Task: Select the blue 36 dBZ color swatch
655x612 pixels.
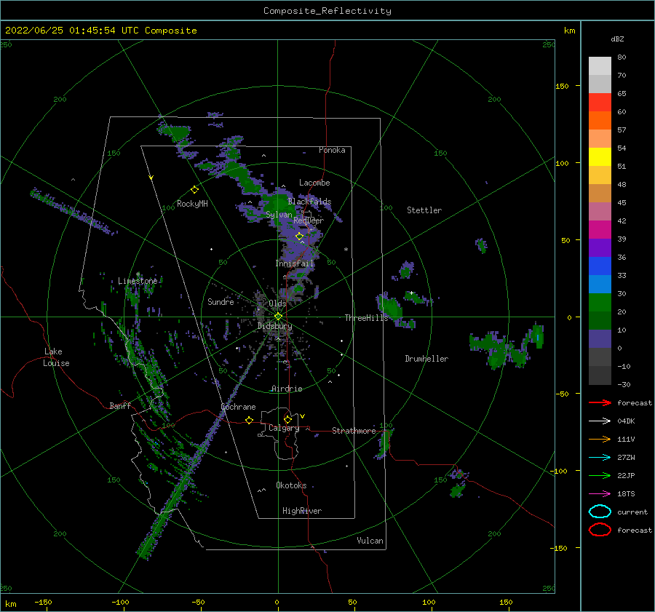Action: [600, 266]
